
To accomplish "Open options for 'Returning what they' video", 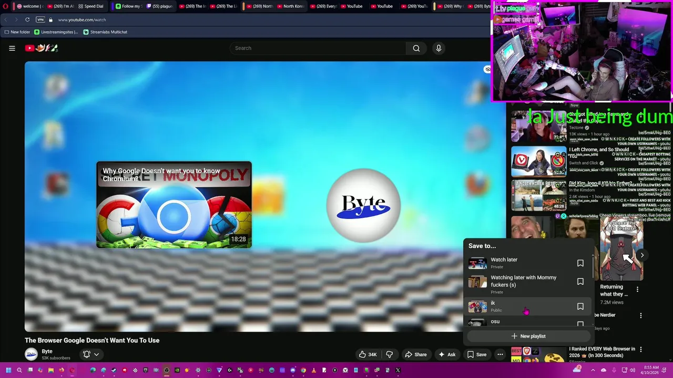I will 637,289.
